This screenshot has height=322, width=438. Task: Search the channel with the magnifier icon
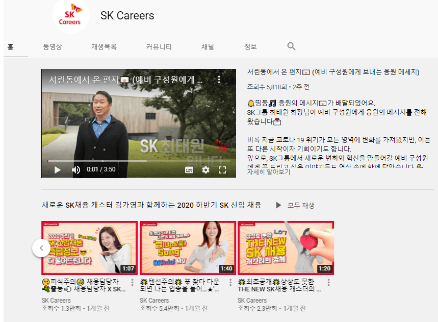coord(291,46)
